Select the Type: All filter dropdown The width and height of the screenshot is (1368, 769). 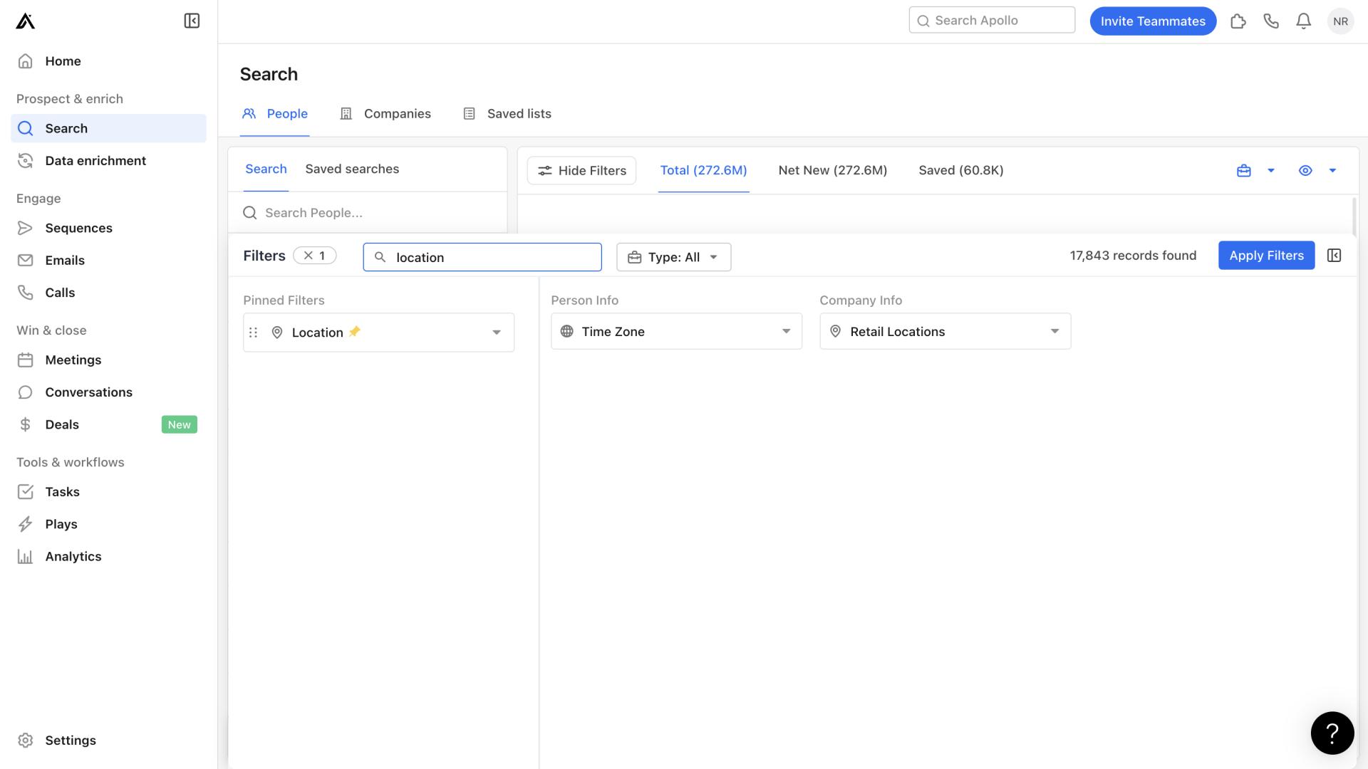pyautogui.click(x=673, y=256)
